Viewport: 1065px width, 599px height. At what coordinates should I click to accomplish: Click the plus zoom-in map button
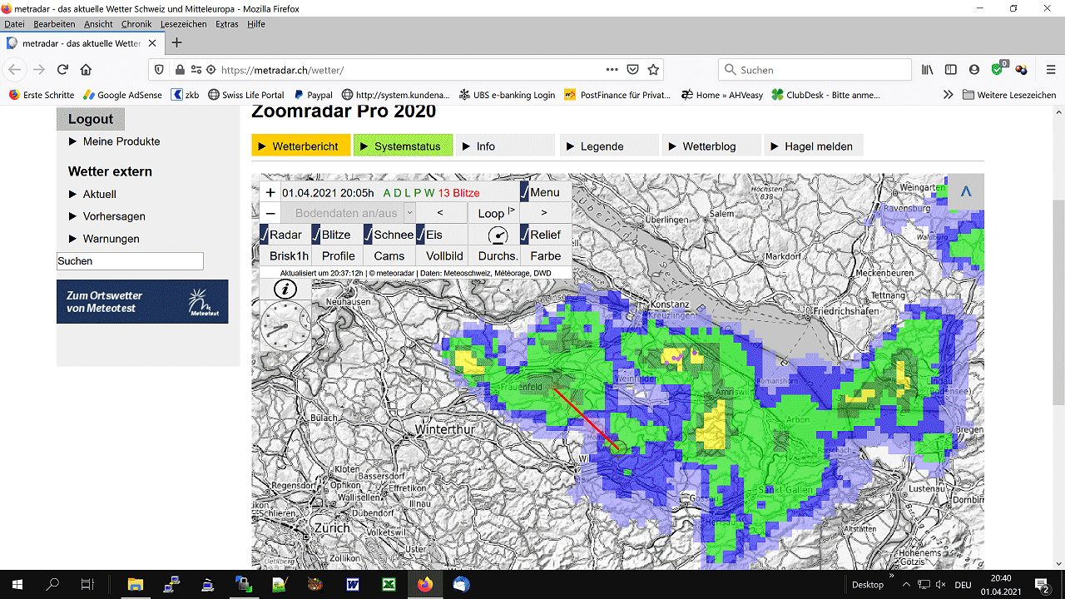270,192
